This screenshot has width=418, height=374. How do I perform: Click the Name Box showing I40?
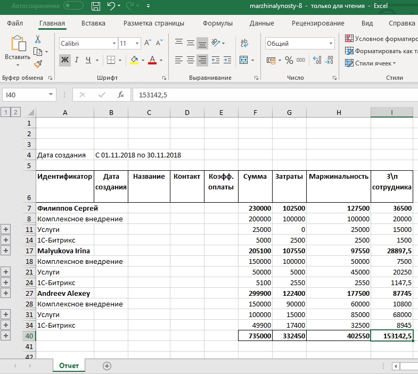coord(24,95)
